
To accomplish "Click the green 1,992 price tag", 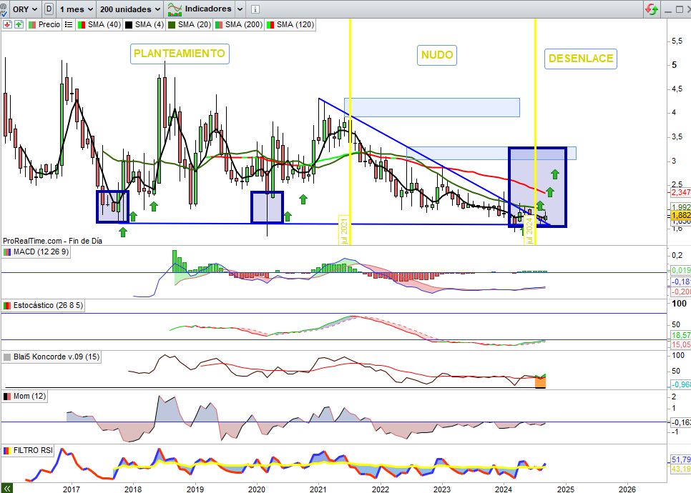I will click(680, 207).
